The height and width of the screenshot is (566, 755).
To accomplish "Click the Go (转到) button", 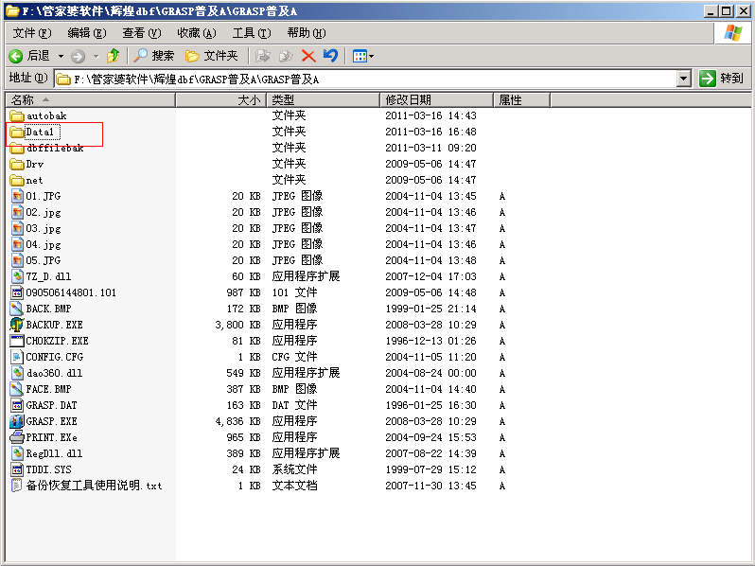I will pos(721,79).
